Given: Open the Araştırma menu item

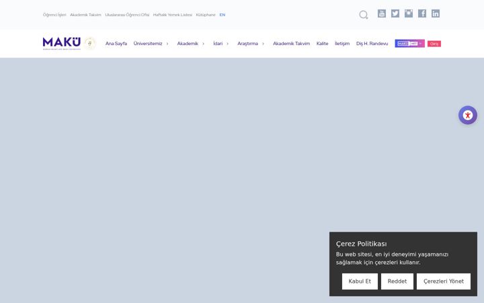Looking at the screenshot, I should click(x=247, y=44).
